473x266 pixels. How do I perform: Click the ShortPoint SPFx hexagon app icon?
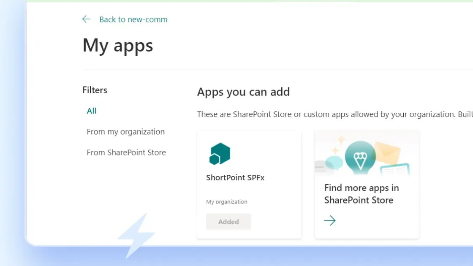tap(220, 154)
